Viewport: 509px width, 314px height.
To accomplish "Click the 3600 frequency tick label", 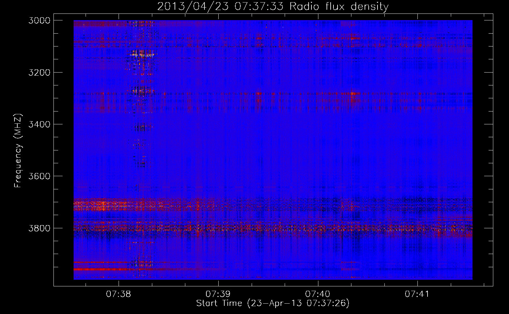I will (x=39, y=176).
